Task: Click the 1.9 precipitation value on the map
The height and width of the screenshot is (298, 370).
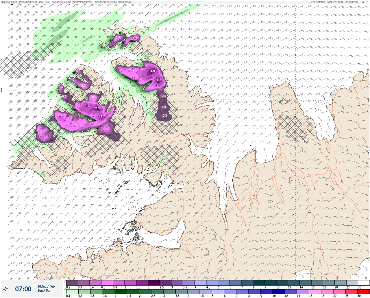Action: [153, 71]
